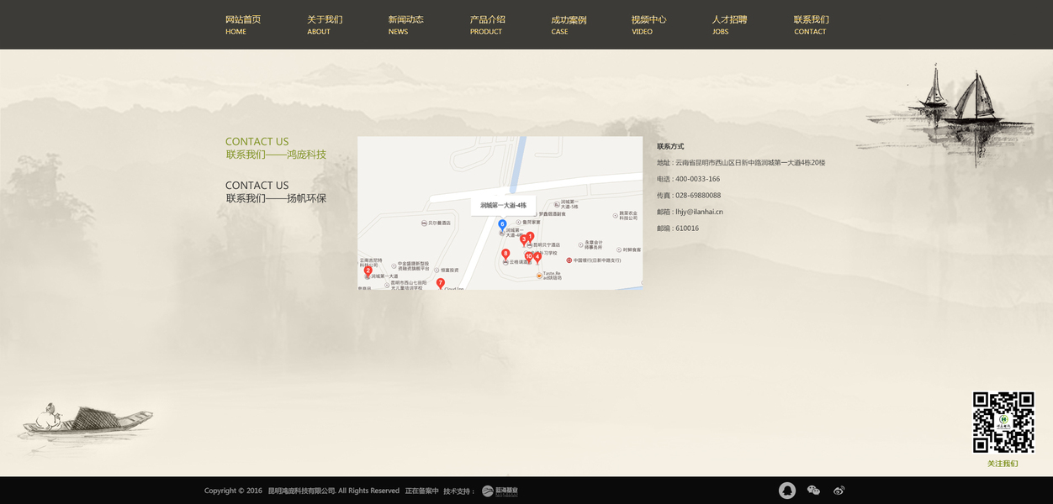Click 昆明贝宁酒店 label on map
1053x504 pixels.
(x=547, y=245)
